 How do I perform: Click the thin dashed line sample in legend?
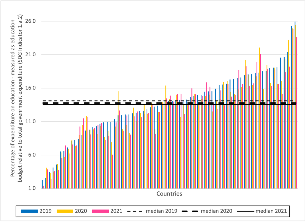point(135,211)
